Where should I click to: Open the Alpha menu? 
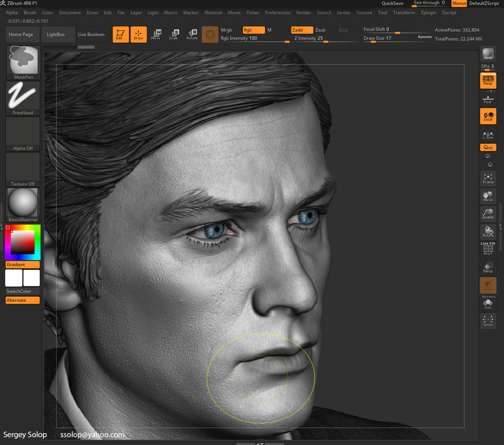[x=12, y=13]
